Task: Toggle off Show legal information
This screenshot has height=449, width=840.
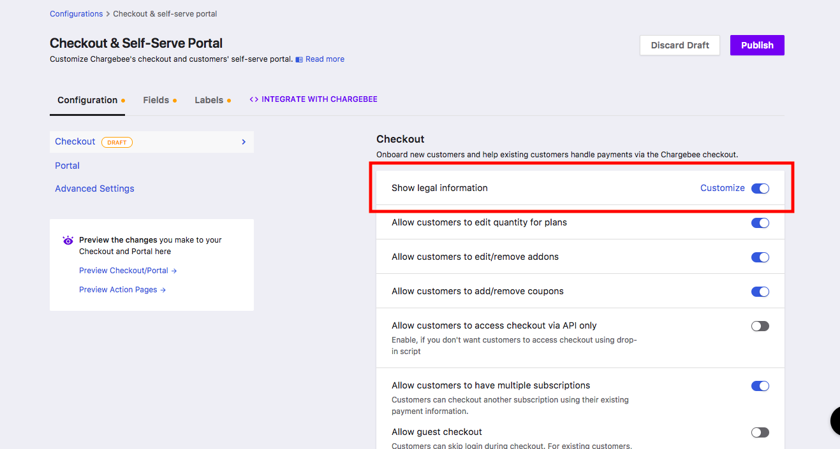Action: click(x=760, y=189)
